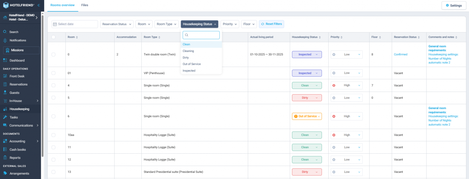
Task: Open HotelFriend DEMO Hotel property switcher
Action: pyautogui.click(x=21, y=17)
